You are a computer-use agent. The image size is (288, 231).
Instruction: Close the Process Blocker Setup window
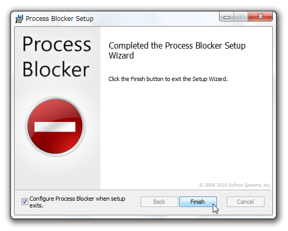[x=260, y=16]
